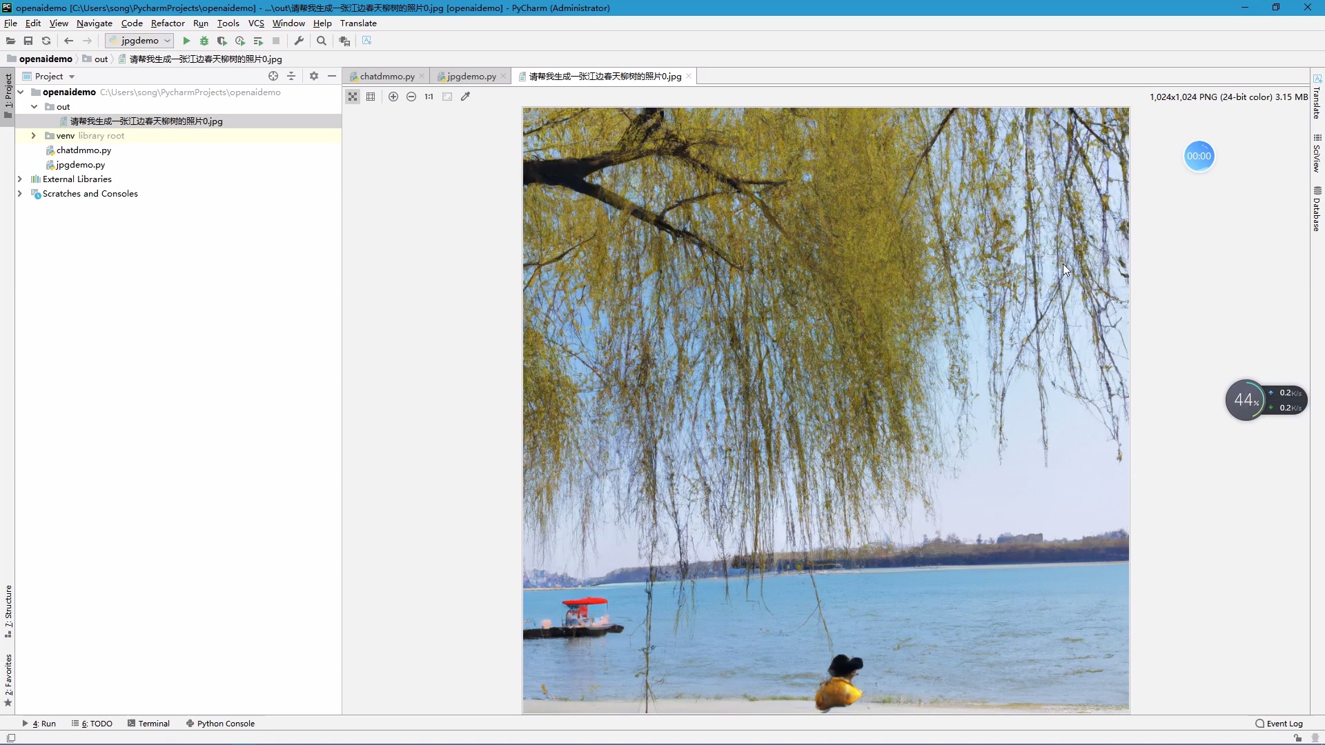Viewport: 1325px width, 745px height.
Task: Open the Translate menu
Action: pyautogui.click(x=358, y=23)
